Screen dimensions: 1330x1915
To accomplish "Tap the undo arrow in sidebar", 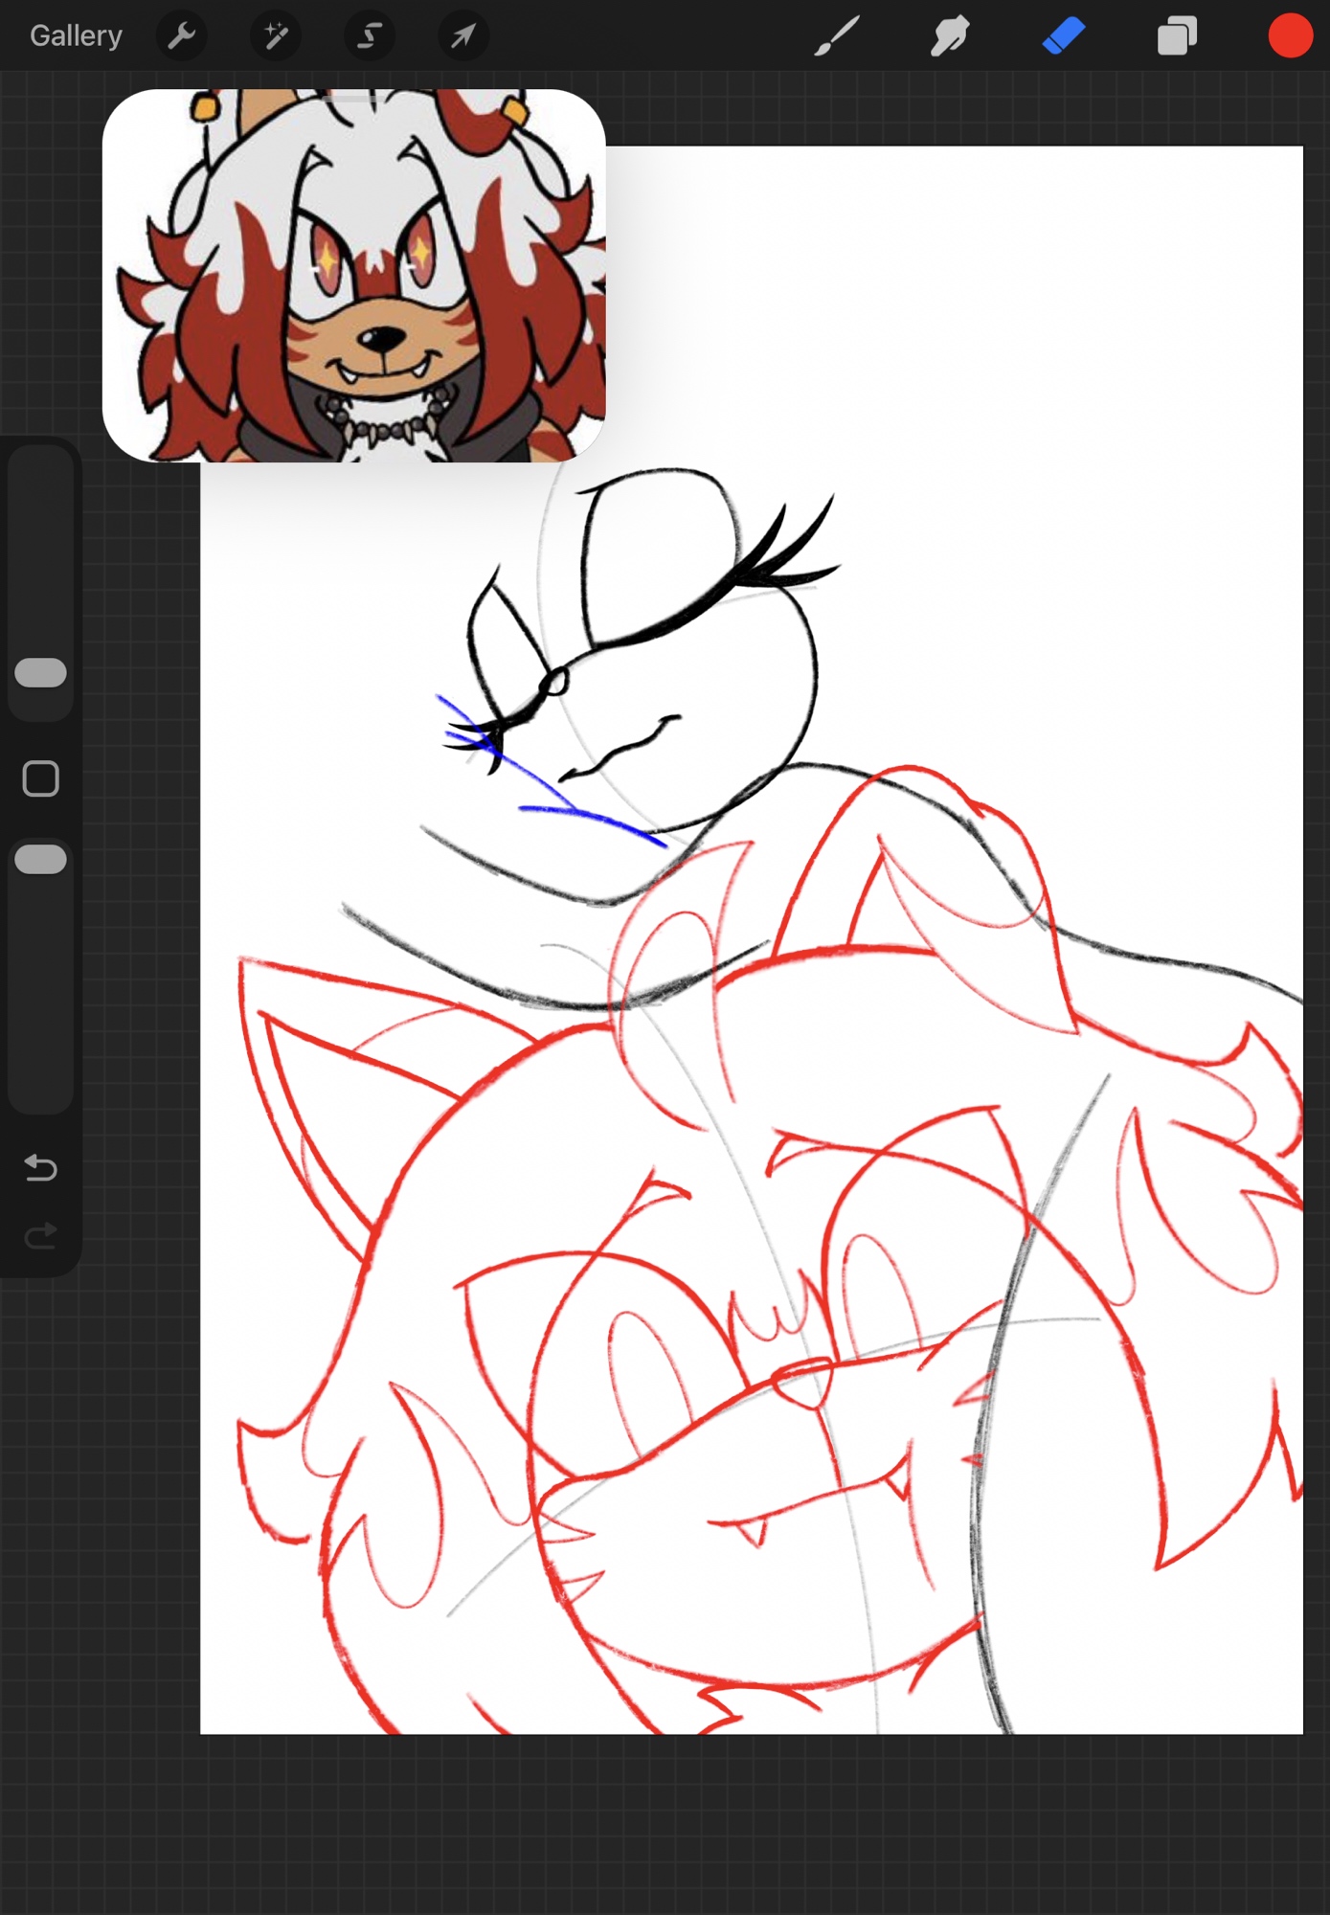I will pyautogui.click(x=40, y=1167).
